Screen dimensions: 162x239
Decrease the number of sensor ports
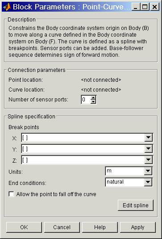93,102
